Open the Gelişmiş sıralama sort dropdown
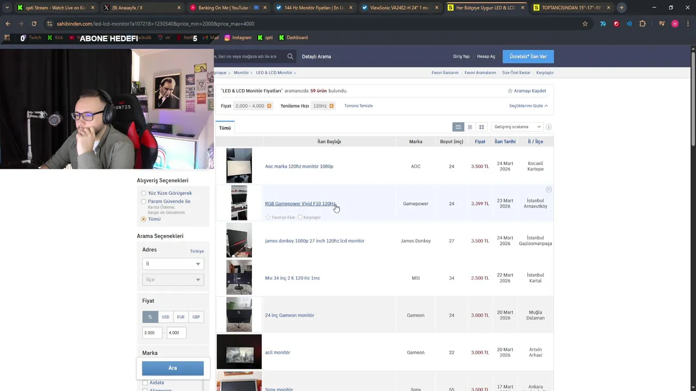Image resolution: width=696 pixels, height=391 pixels. tap(517, 127)
